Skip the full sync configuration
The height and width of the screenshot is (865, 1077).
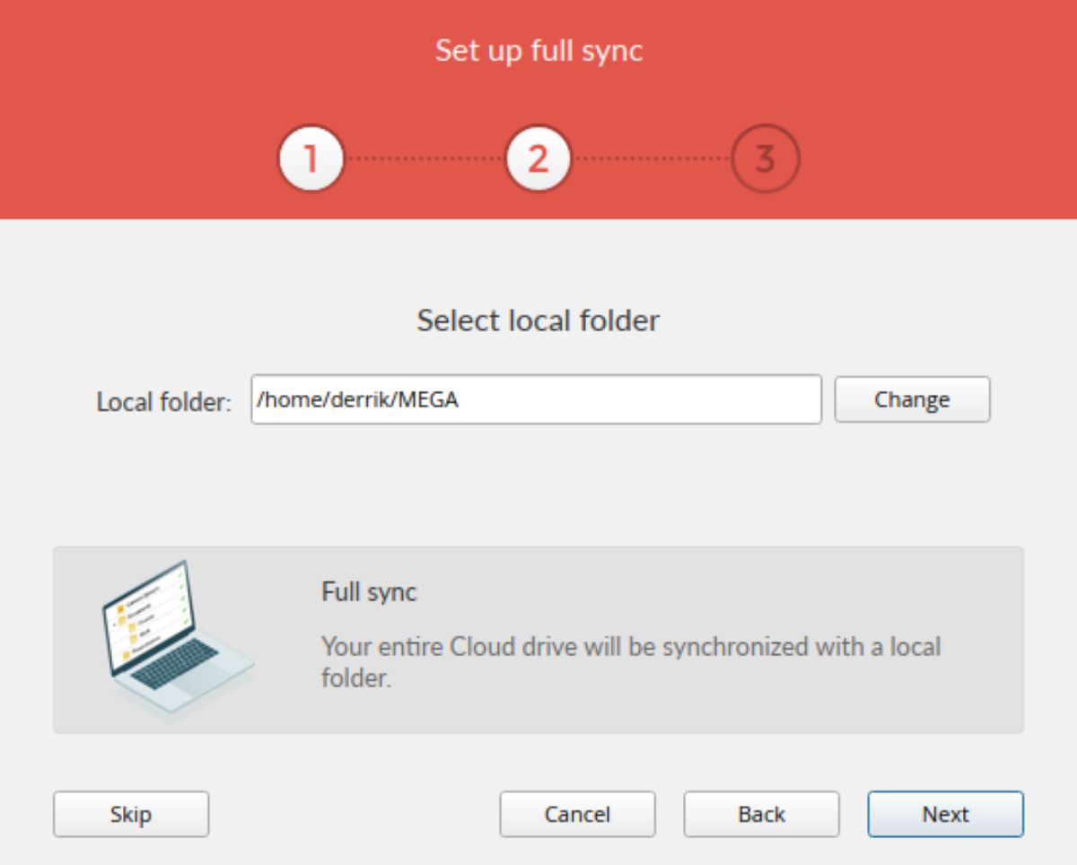(130, 815)
